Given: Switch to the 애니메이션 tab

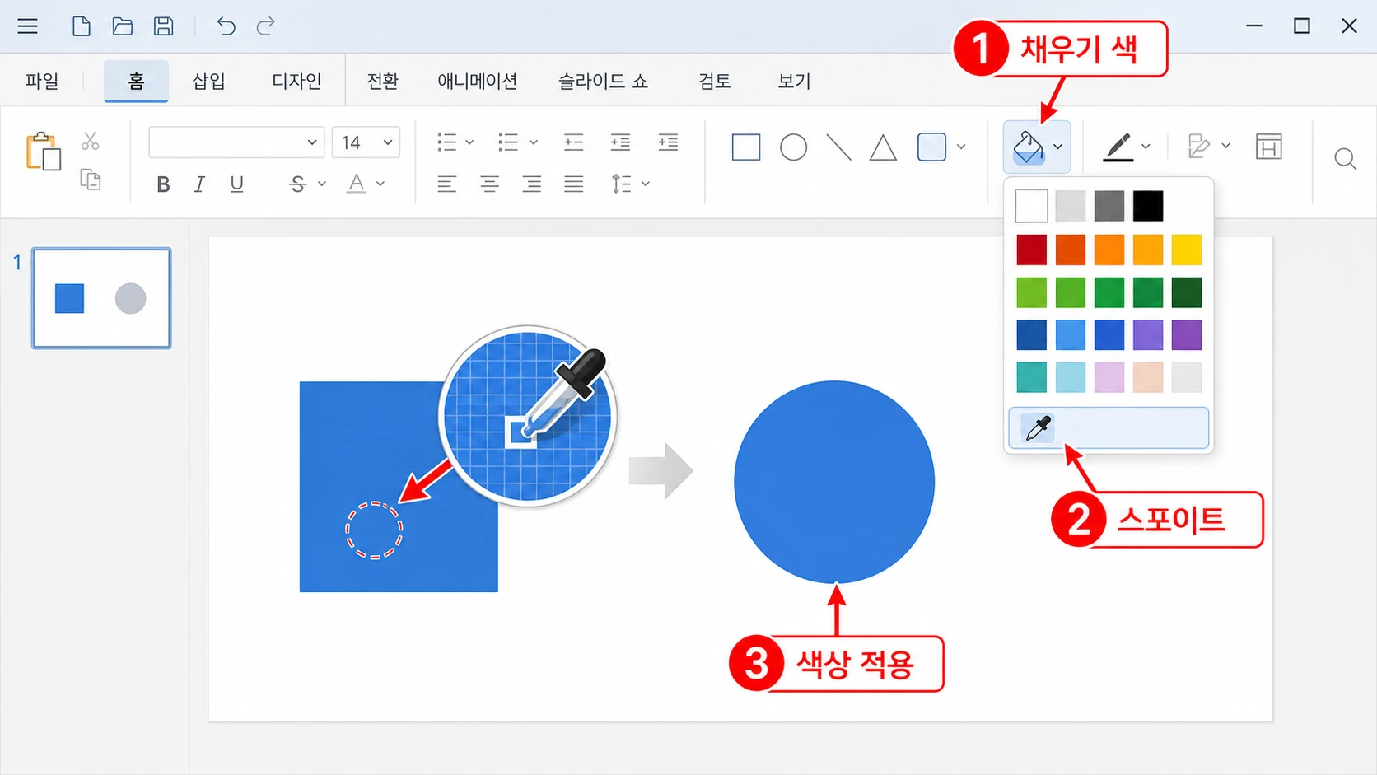Looking at the screenshot, I should click(478, 81).
